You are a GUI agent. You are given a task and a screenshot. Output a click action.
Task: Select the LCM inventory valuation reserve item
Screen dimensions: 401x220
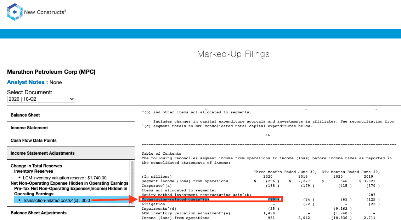(x=65, y=178)
